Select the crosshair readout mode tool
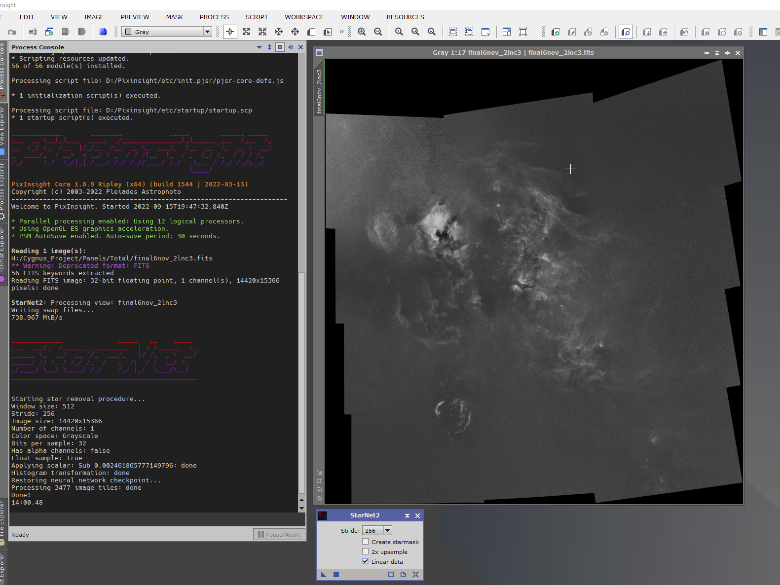 click(230, 32)
